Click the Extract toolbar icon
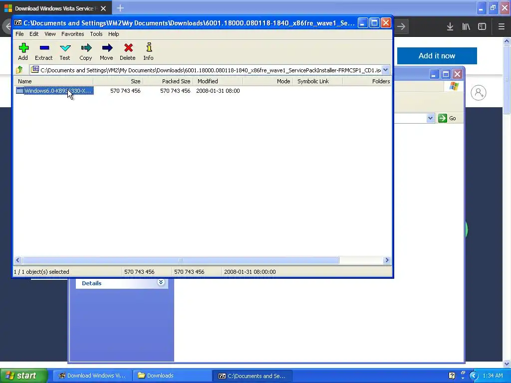 (x=44, y=51)
